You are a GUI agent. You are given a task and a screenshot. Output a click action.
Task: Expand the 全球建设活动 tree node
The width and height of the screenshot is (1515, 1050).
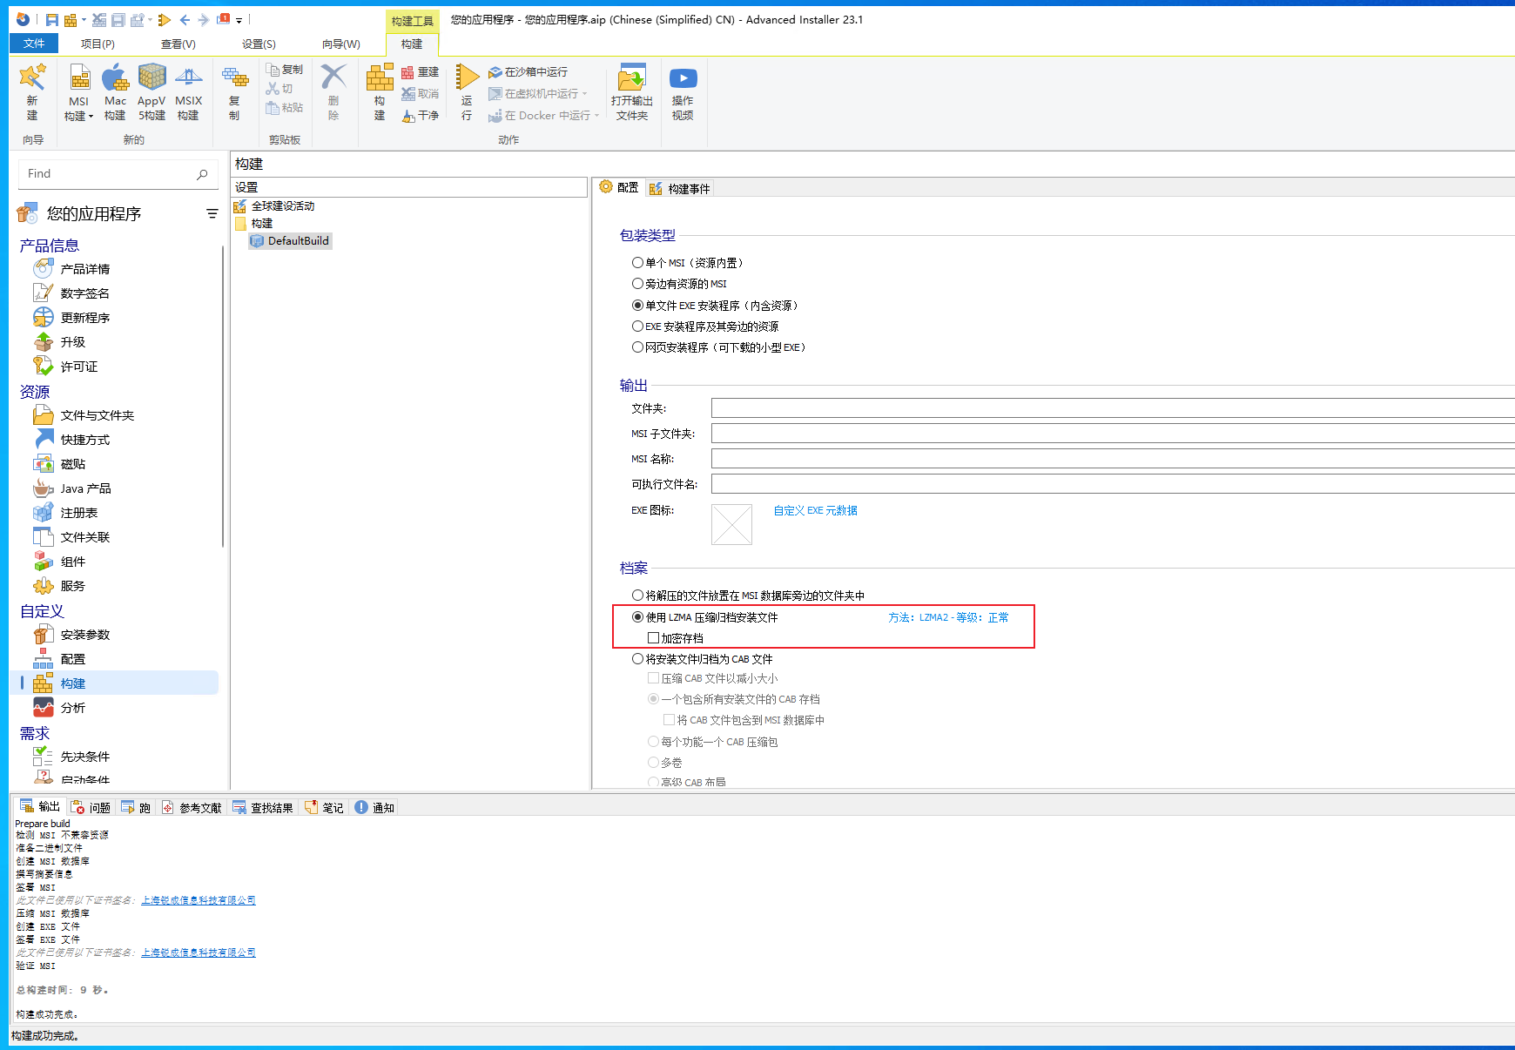click(282, 205)
